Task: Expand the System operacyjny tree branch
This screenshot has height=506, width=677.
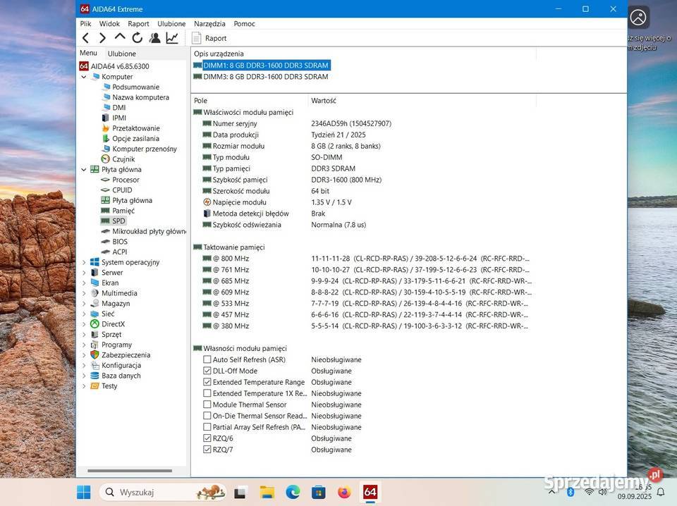Action: 84,261
